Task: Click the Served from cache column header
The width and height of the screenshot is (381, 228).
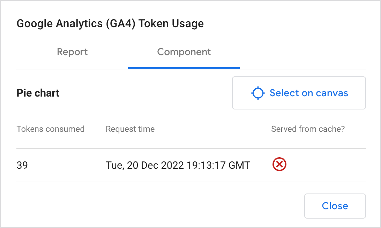Action: pyautogui.click(x=308, y=129)
